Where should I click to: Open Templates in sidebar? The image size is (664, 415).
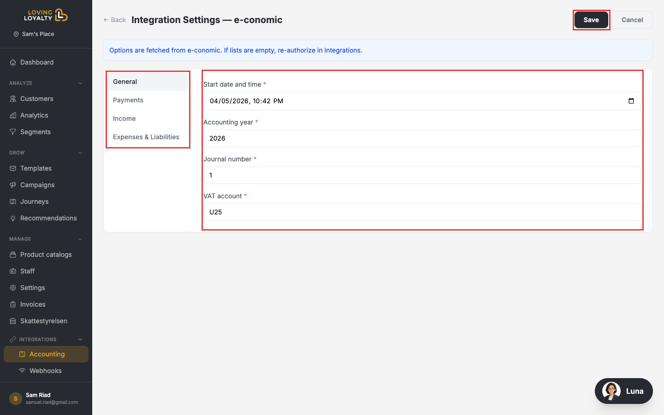click(46, 168)
